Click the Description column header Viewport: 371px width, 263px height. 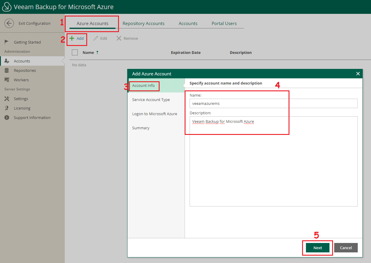tap(241, 52)
